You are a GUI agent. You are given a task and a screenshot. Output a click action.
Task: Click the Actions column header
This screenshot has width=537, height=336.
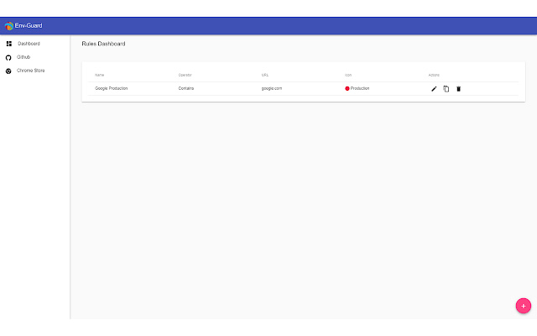click(x=434, y=75)
